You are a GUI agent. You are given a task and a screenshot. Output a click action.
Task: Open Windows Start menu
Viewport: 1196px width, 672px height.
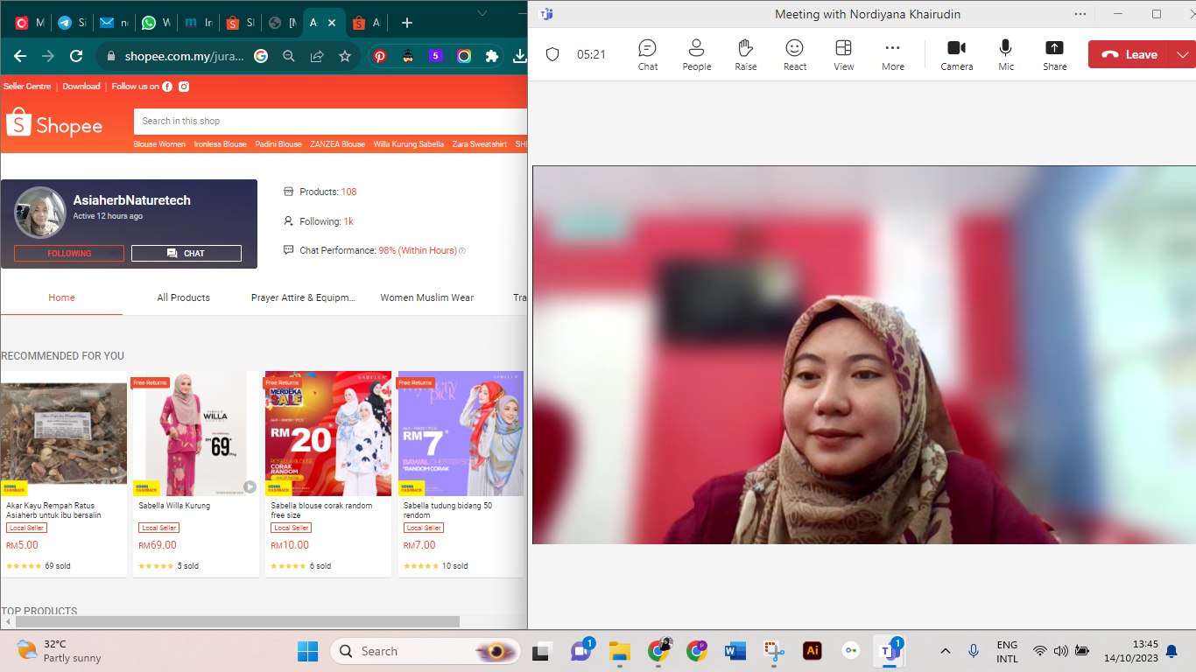307,651
